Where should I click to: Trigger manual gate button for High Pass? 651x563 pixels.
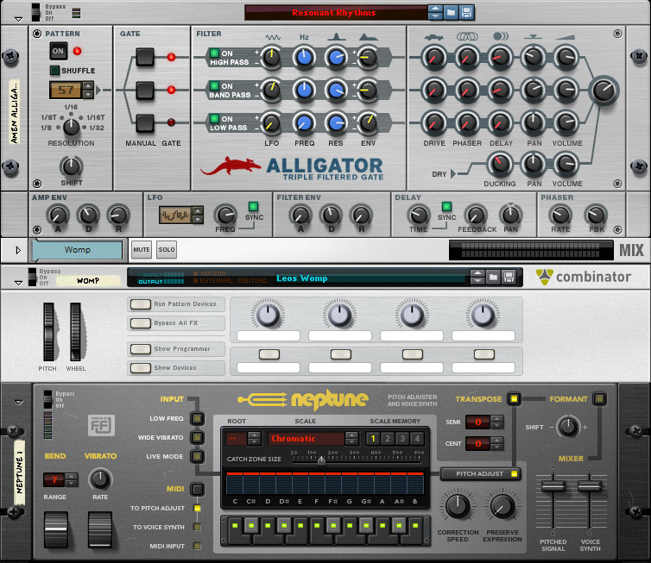145,57
